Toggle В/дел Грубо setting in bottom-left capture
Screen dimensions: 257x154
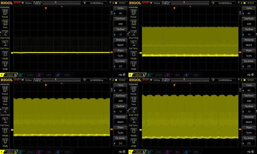[x=120, y=131]
